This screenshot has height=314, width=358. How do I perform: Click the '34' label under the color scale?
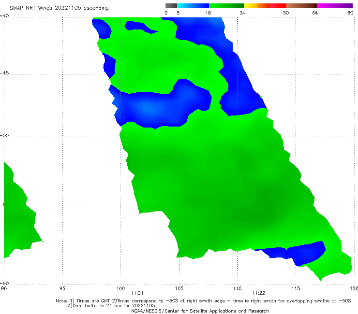point(242,13)
